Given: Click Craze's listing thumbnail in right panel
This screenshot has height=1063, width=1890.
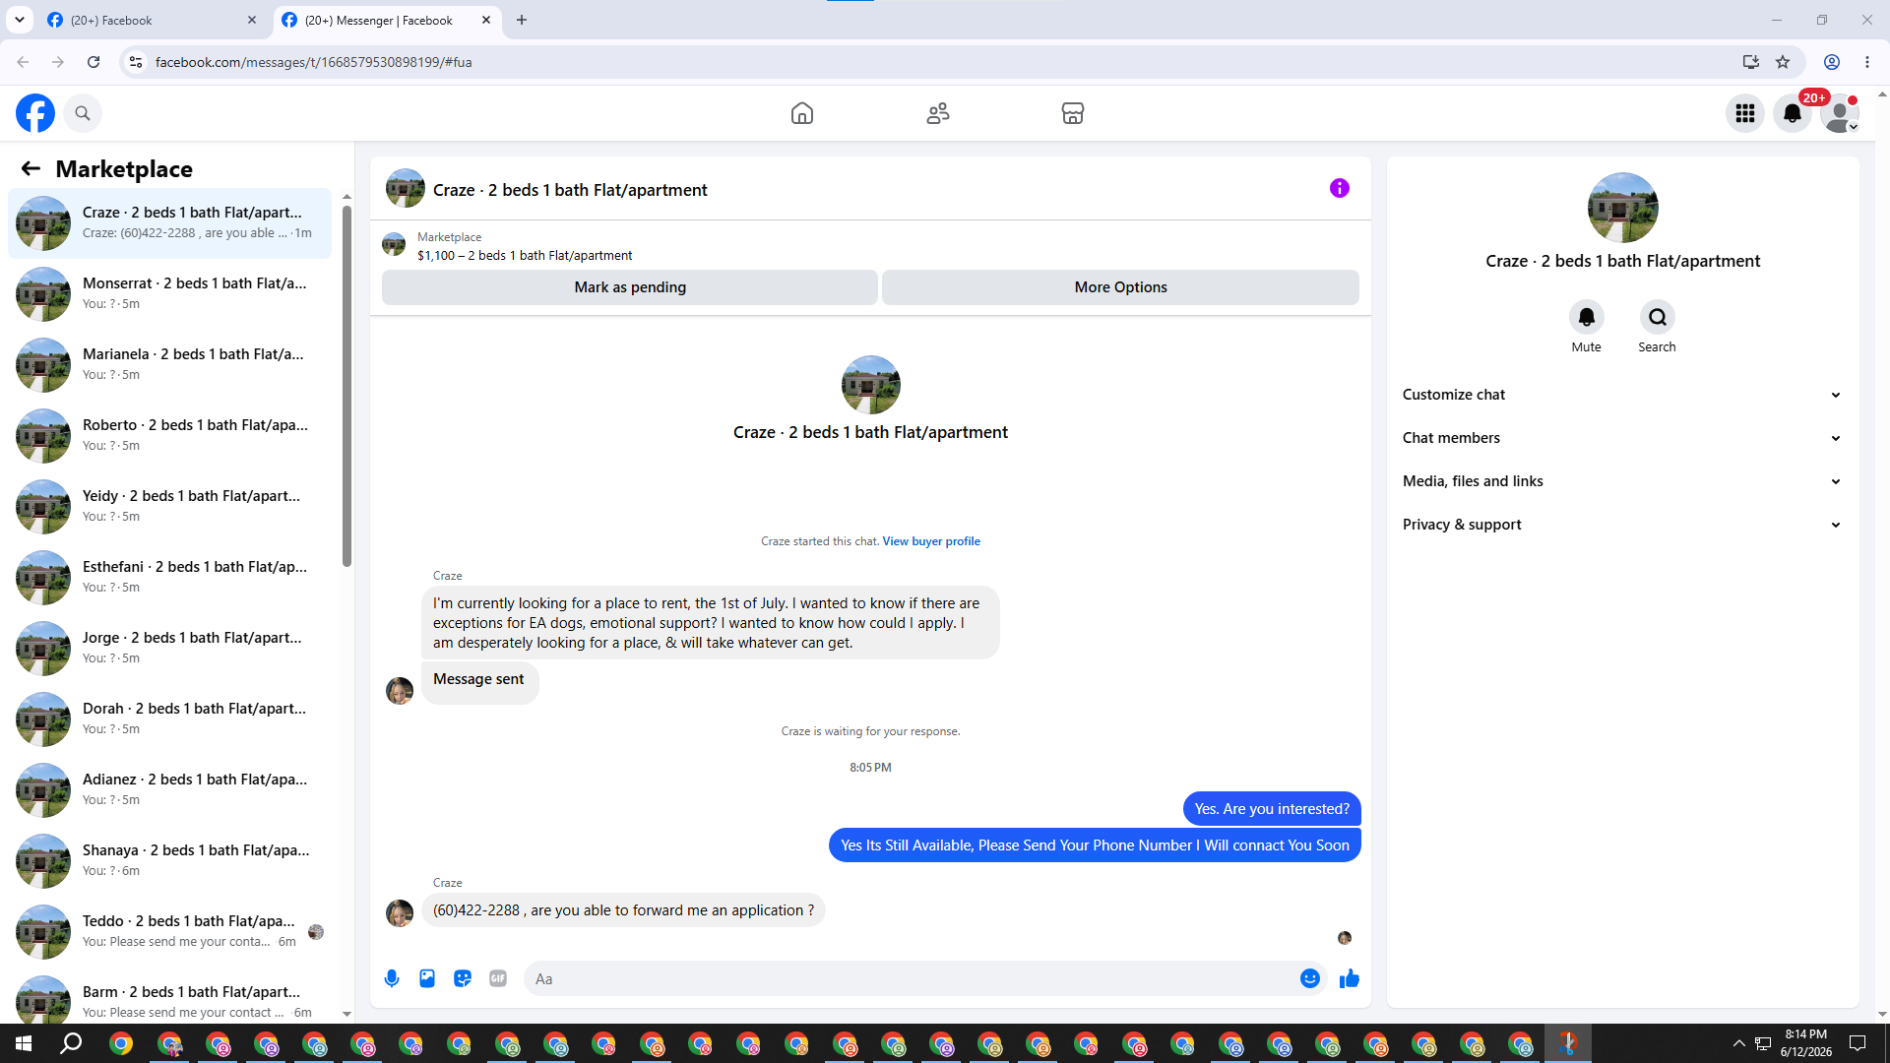Looking at the screenshot, I should (x=1623, y=208).
